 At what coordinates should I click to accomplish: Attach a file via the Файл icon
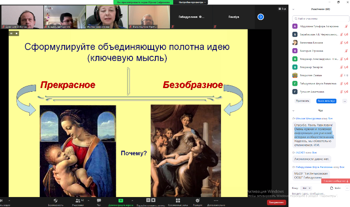335,188
